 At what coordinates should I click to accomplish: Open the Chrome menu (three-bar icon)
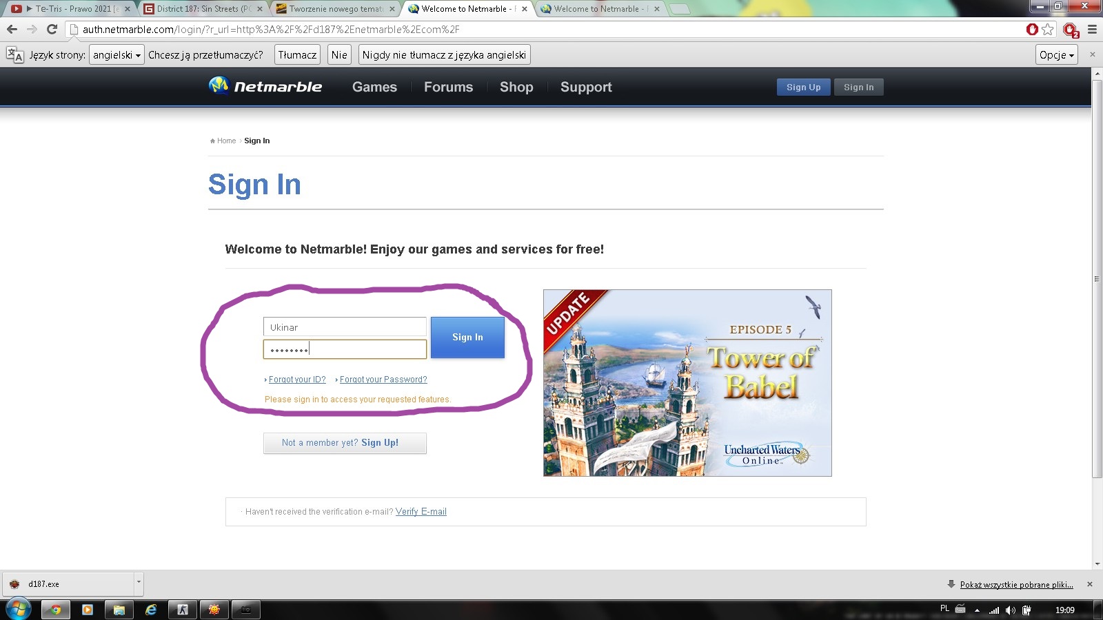pyautogui.click(x=1092, y=30)
